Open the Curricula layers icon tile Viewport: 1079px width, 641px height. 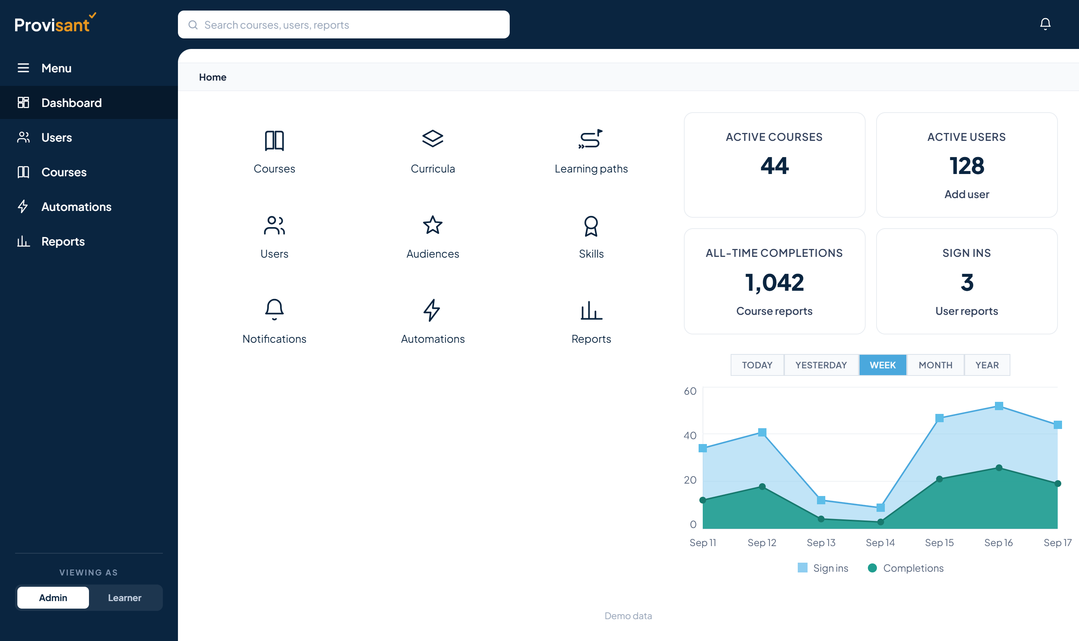433,152
